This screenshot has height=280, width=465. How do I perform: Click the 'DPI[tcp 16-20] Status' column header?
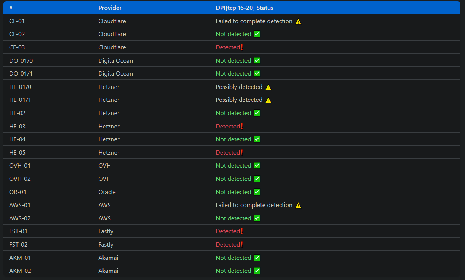244,8
